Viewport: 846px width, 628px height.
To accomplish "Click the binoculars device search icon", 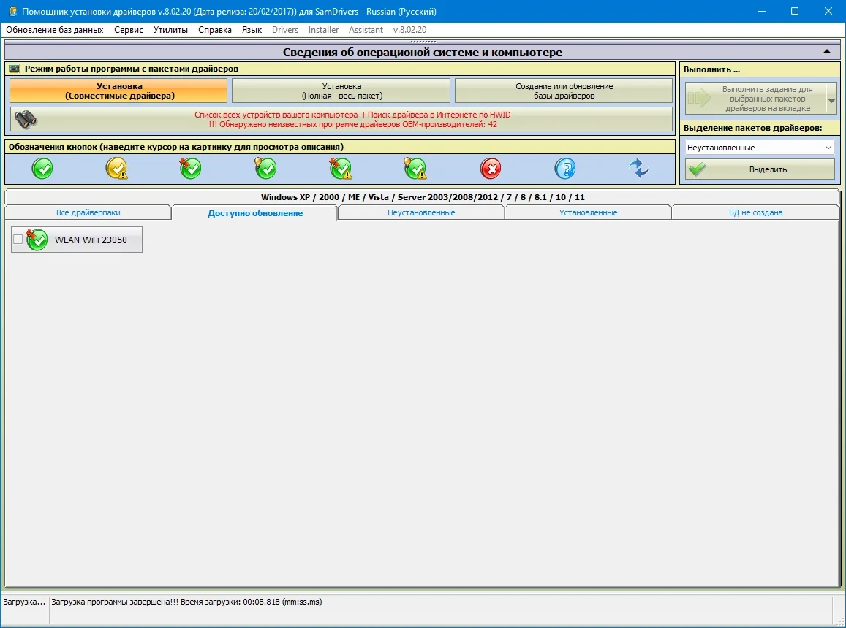I will point(26,119).
